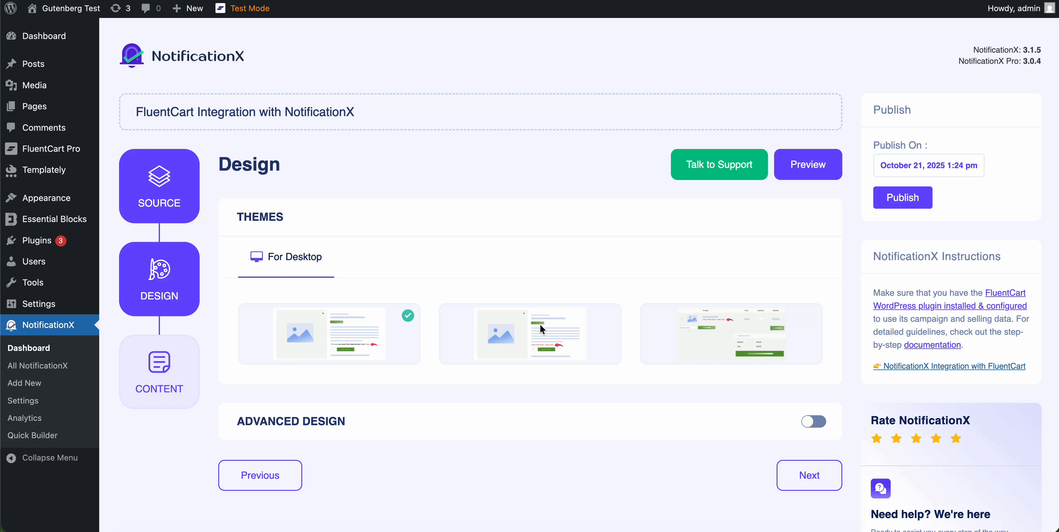The width and height of the screenshot is (1059, 532).
Task: Open Templately from the sidebar
Action: (x=44, y=170)
